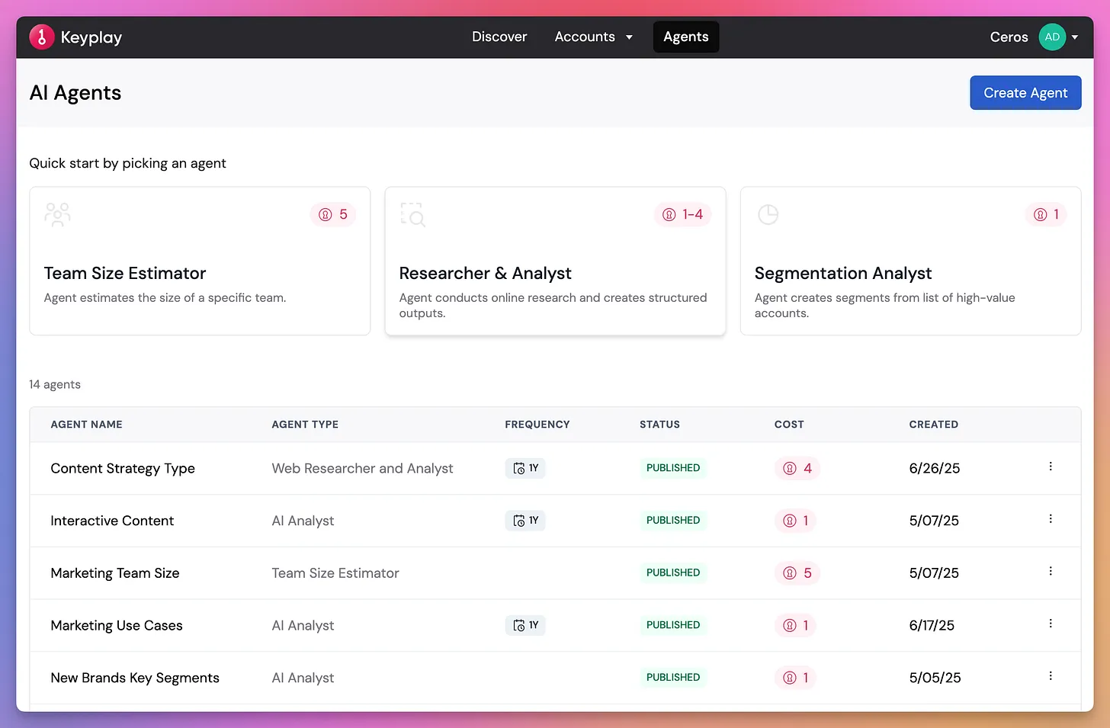Click the Team Size Estimator people icon
The width and height of the screenshot is (1110, 728).
(57, 215)
